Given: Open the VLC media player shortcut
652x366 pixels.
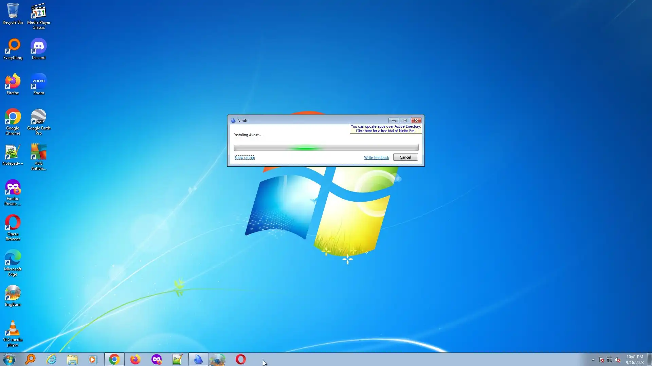Looking at the screenshot, I should (x=13, y=333).
